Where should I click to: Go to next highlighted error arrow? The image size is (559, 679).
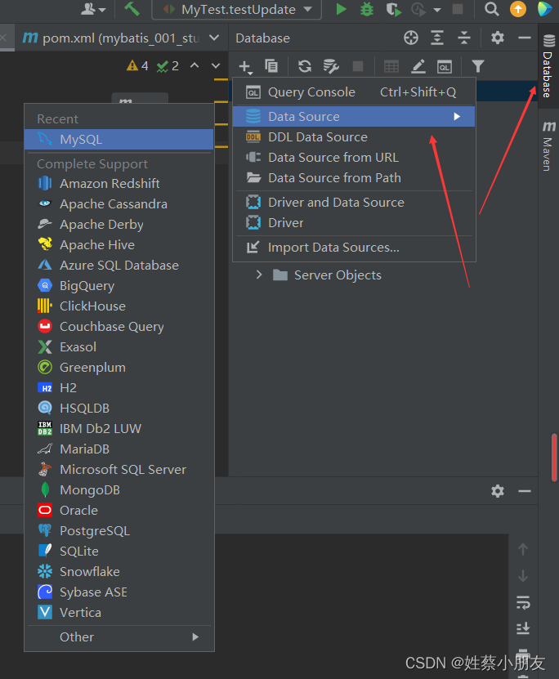click(216, 66)
